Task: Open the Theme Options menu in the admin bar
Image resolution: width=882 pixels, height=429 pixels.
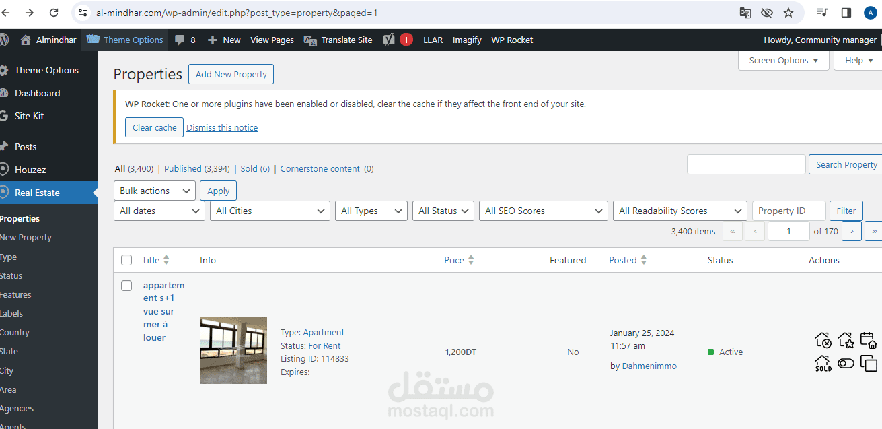Action: 124,40
